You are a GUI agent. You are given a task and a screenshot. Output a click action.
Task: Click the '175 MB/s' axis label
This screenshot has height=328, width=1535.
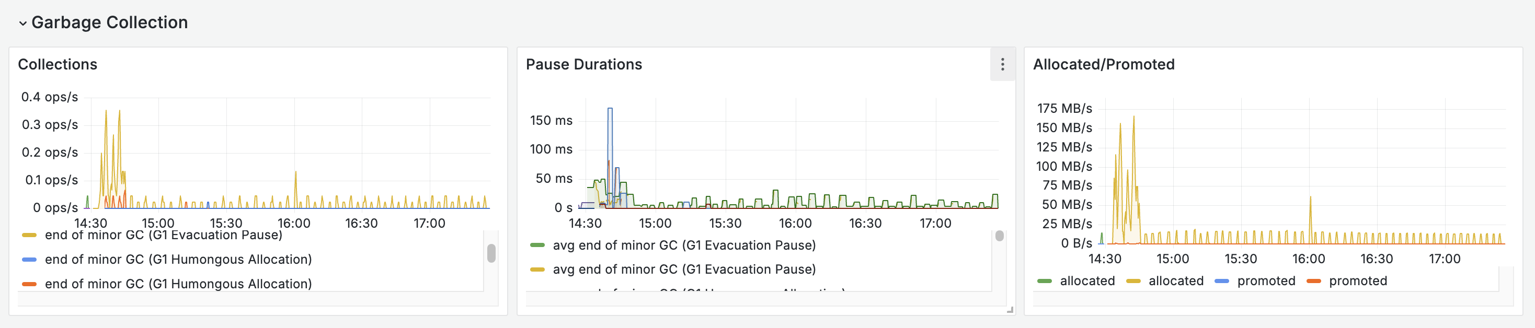tap(1064, 108)
